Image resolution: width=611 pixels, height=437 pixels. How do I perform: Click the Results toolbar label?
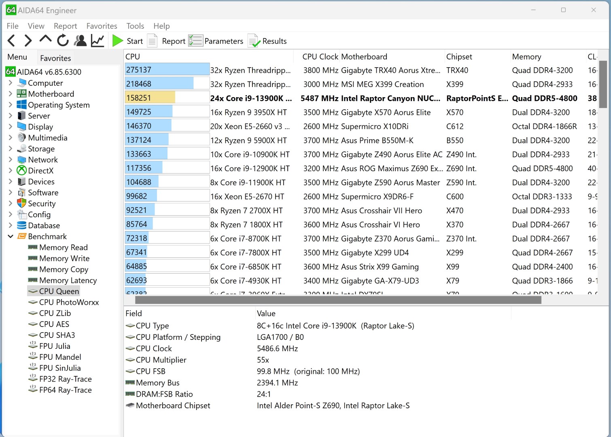274,41
